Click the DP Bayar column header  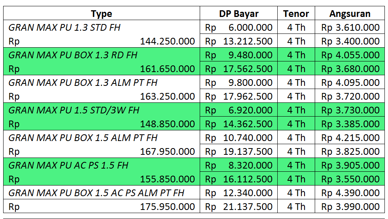pos(239,14)
